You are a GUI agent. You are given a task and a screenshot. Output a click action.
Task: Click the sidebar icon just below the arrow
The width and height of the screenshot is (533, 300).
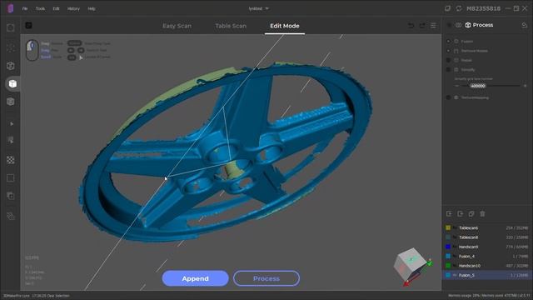pyautogui.click(x=11, y=140)
